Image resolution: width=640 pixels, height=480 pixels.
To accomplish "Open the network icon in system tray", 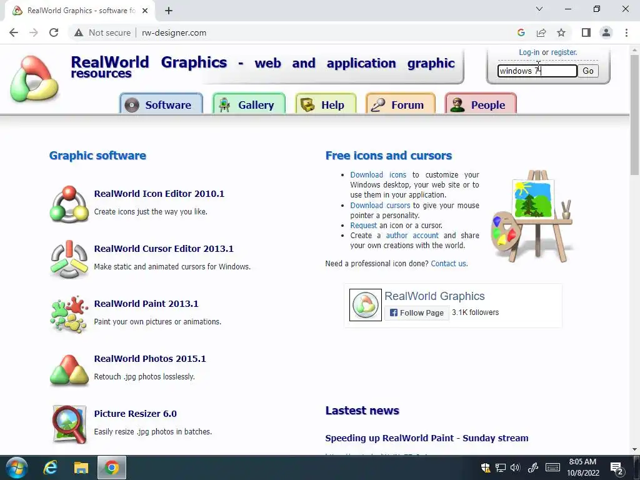I will (501, 467).
